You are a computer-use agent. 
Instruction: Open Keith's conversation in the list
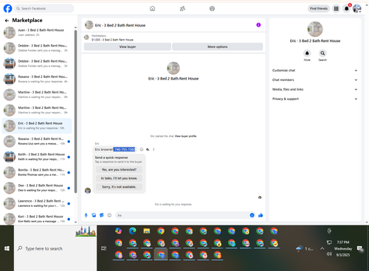click(x=37, y=157)
